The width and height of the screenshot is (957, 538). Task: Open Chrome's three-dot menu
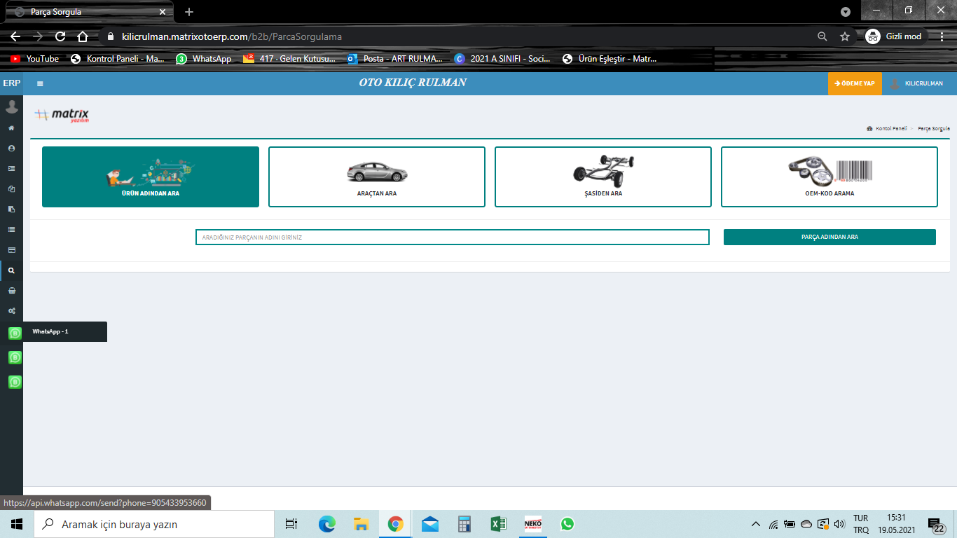(942, 36)
